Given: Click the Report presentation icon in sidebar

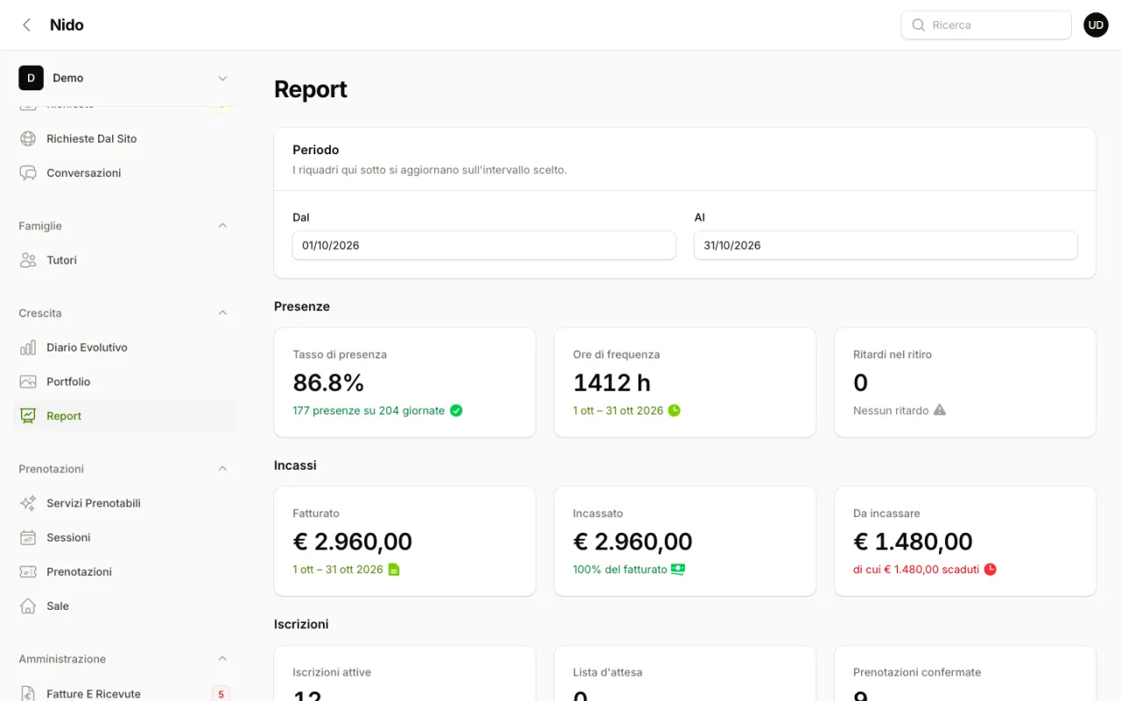Looking at the screenshot, I should (28, 416).
